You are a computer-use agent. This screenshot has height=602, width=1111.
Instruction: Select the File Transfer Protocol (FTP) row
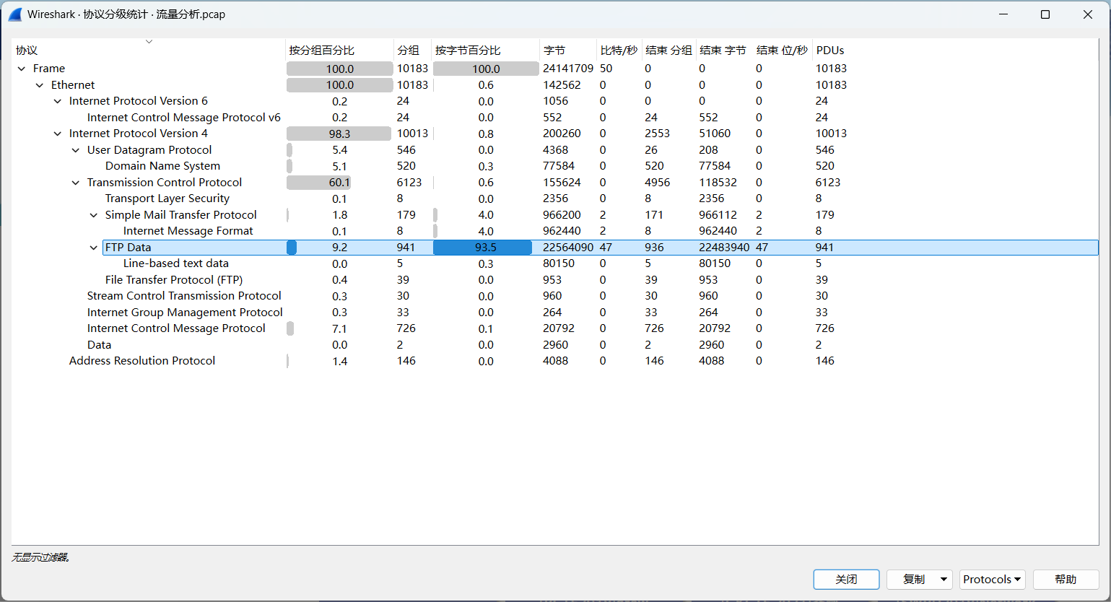555,280
